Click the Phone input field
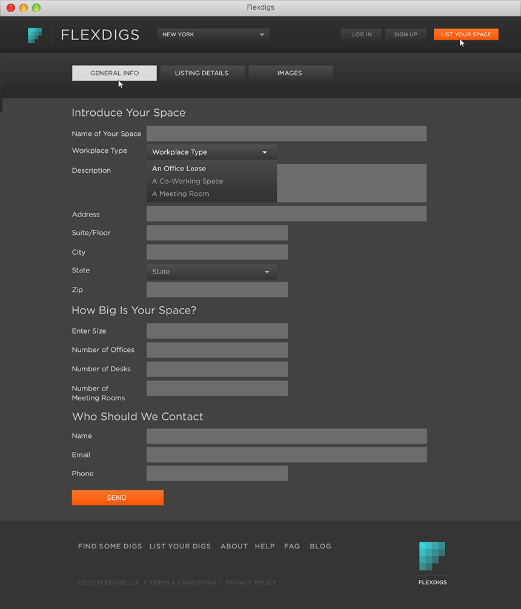521x609 pixels. coord(217,474)
